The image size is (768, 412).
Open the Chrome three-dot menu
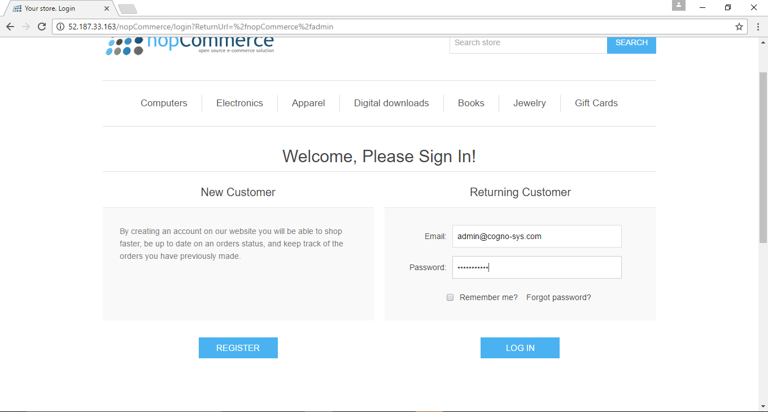coord(758,26)
